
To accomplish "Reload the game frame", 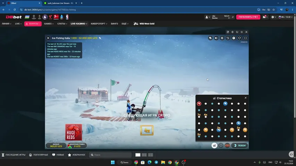I will click(237, 32).
